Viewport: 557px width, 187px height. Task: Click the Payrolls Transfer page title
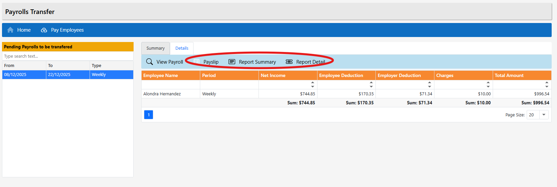point(30,12)
